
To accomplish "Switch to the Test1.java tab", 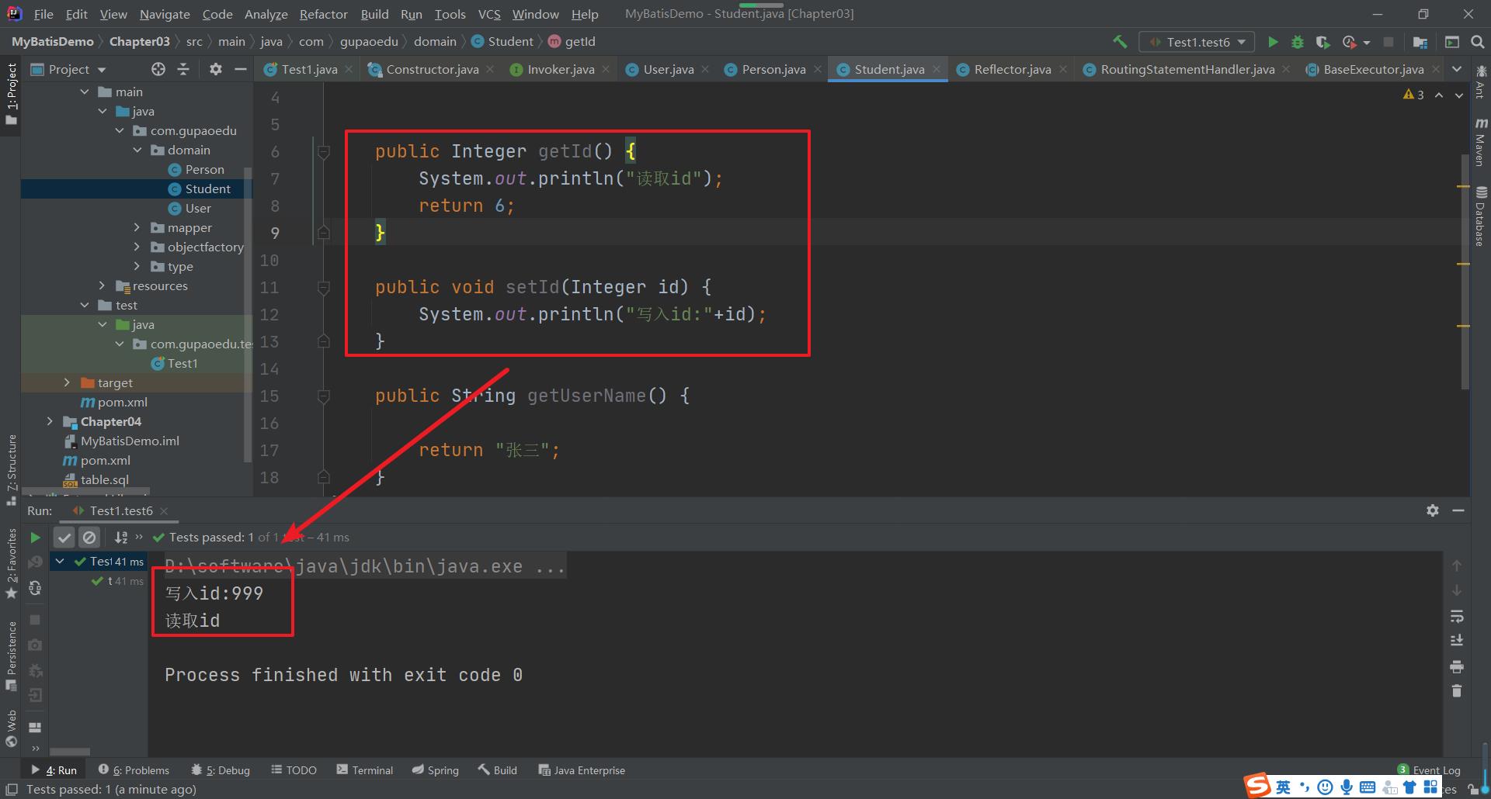I will tap(308, 69).
